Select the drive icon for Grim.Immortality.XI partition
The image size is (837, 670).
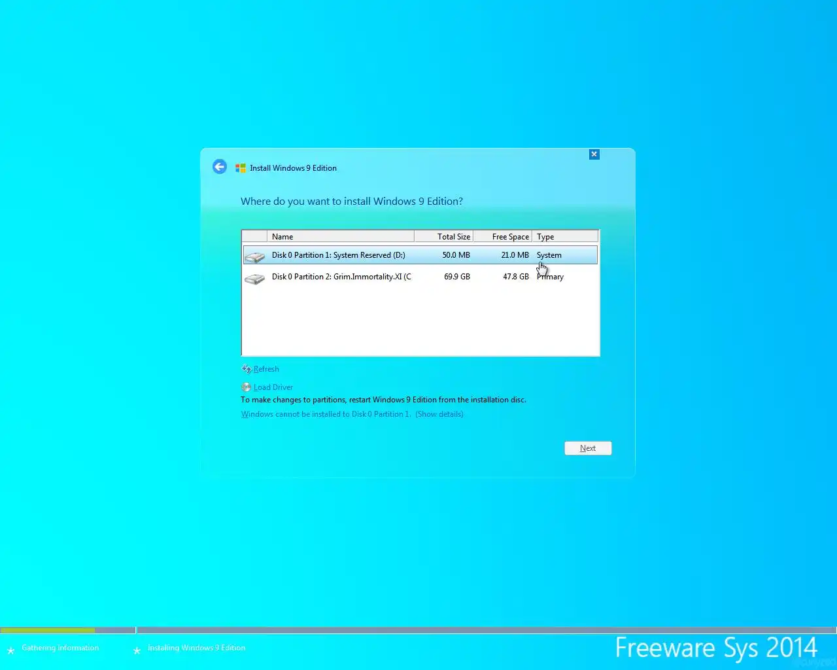pos(254,278)
